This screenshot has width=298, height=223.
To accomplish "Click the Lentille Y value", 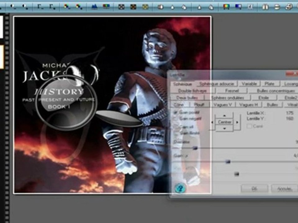I will coord(290,119).
